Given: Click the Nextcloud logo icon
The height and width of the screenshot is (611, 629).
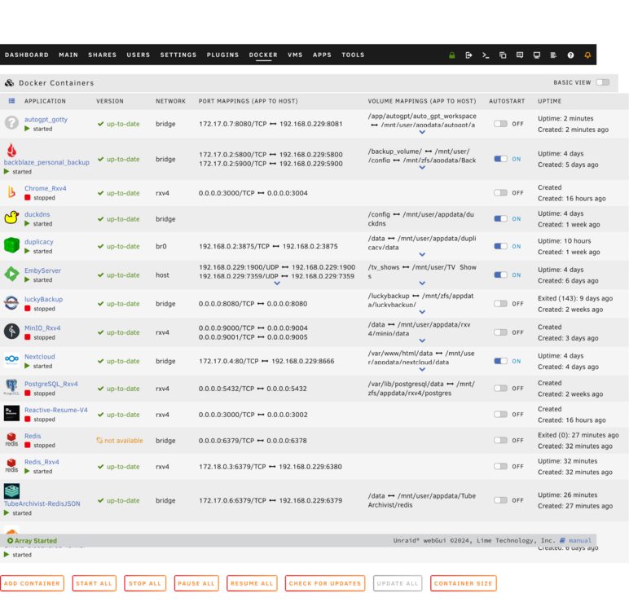Looking at the screenshot, I should [11, 359].
